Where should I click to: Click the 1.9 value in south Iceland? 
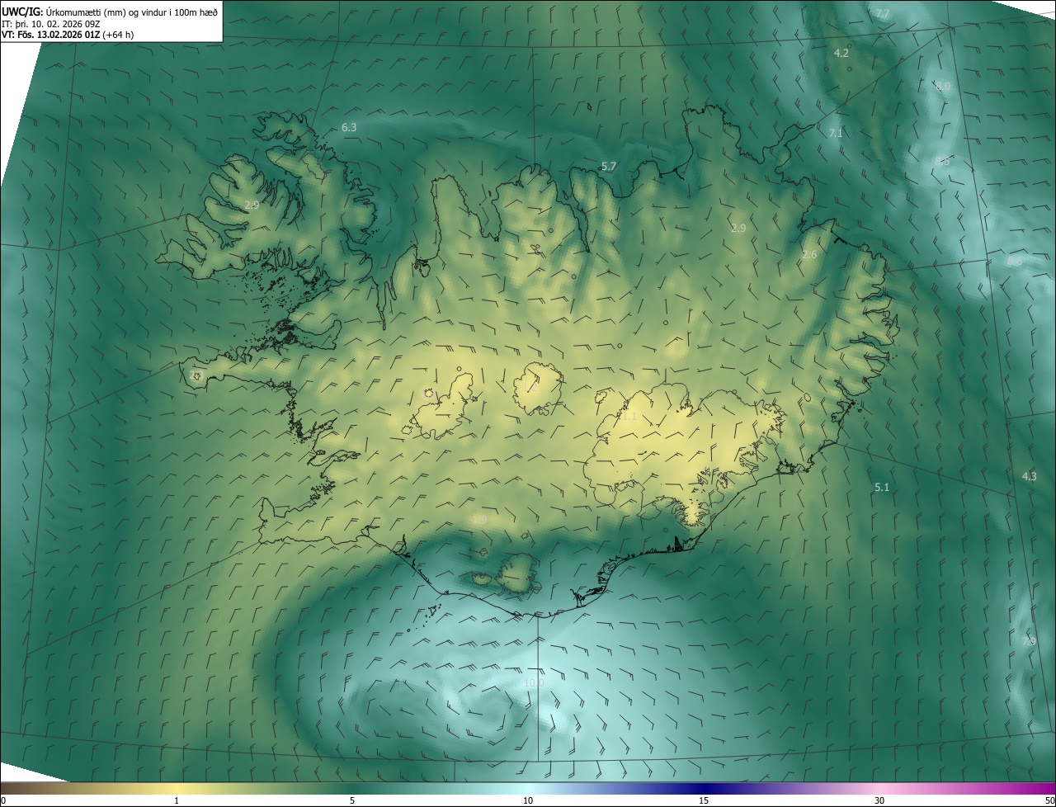click(x=479, y=520)
